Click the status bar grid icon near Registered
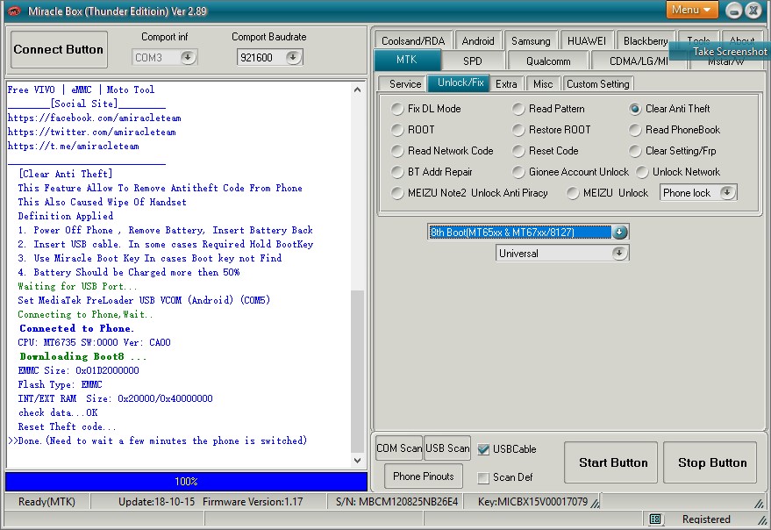 (654, 519)
